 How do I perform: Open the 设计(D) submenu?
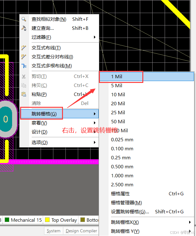[x=59, y=132]
